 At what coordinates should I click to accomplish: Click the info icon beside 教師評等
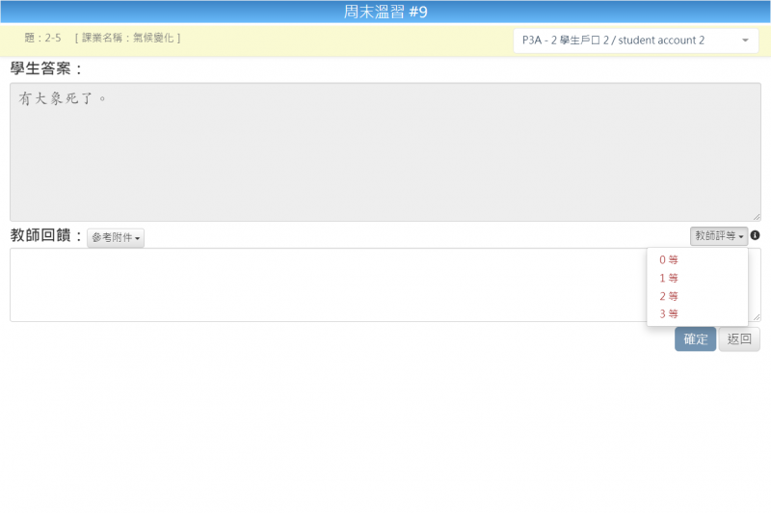tap(756, 235)
